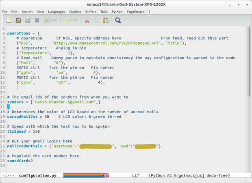
Task: Click Undo-Tree minor mode in the mode line
Action: [x=217, y=176]
